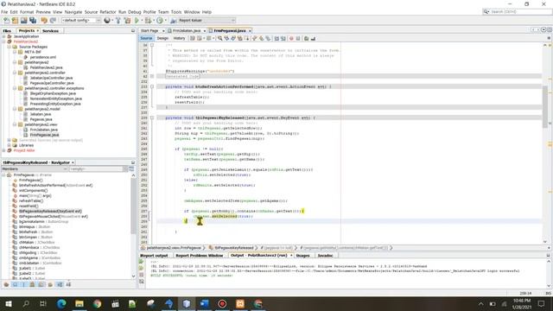
Task: Click the Redo toolbar icon
Action: pyautogui.click(x=53, y=21)
